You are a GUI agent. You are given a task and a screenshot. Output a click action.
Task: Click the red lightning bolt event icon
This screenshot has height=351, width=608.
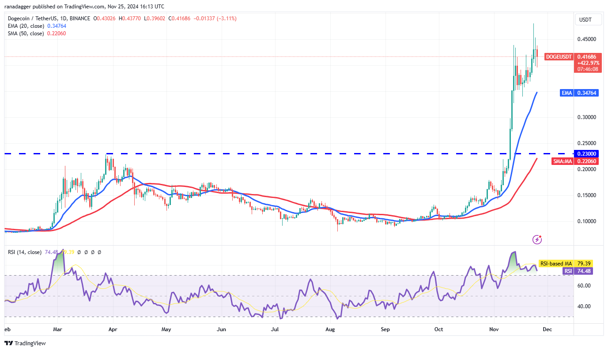point(537,239)
